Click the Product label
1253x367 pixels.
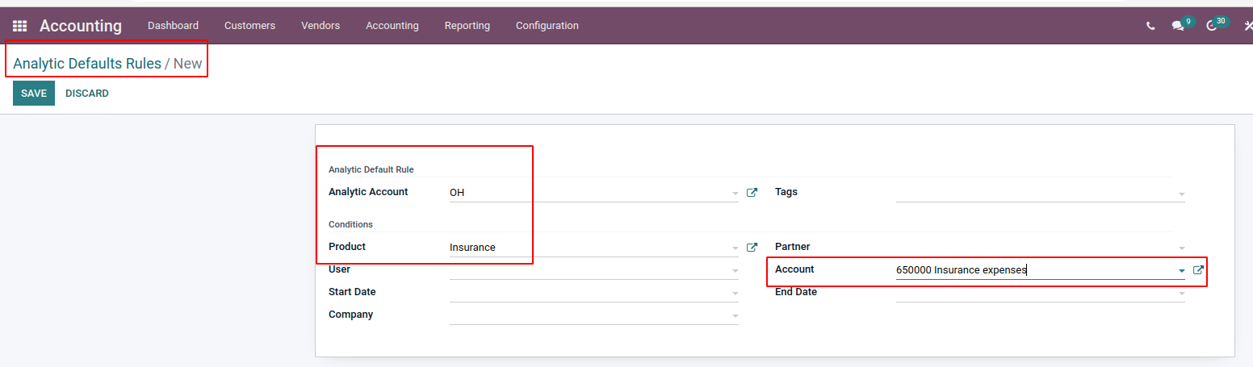point(347,247)
